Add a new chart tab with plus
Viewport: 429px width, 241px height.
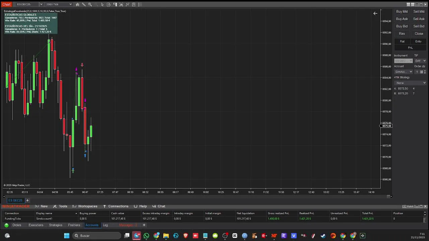(27, 200)
